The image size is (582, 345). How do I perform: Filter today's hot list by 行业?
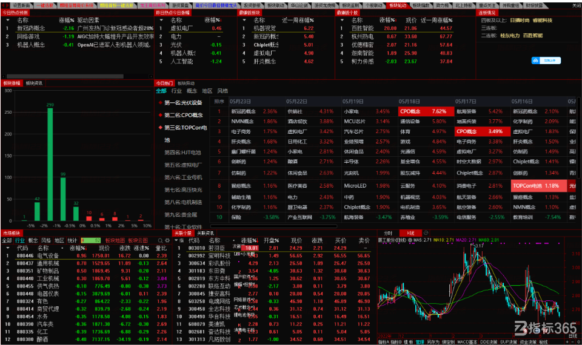coord(176,91)
